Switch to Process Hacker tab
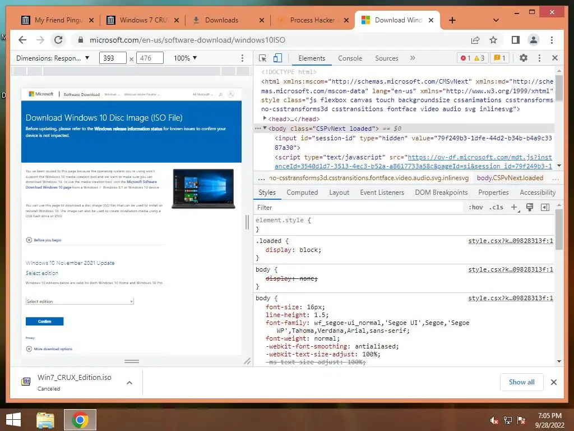This screenshot has height=431, width=574. pyautogui.click(x=312, y=20)
